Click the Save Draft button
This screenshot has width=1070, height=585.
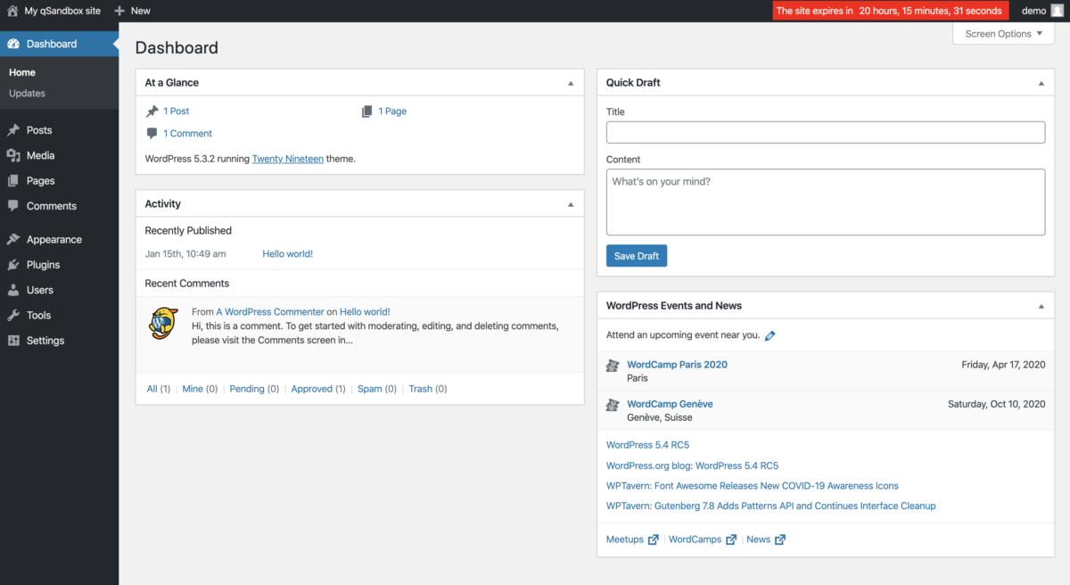tap(637, 256)
